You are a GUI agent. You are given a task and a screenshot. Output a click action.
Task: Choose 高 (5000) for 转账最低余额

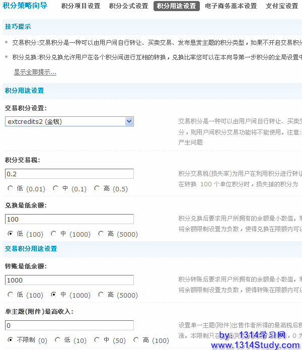tap(101, 295)
